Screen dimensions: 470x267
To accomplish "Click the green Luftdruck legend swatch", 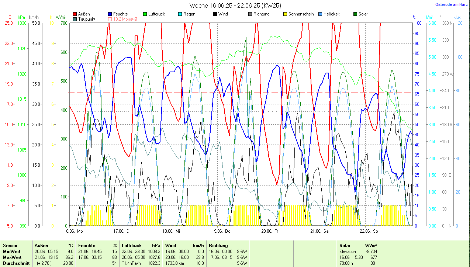I will coord(145,14).
